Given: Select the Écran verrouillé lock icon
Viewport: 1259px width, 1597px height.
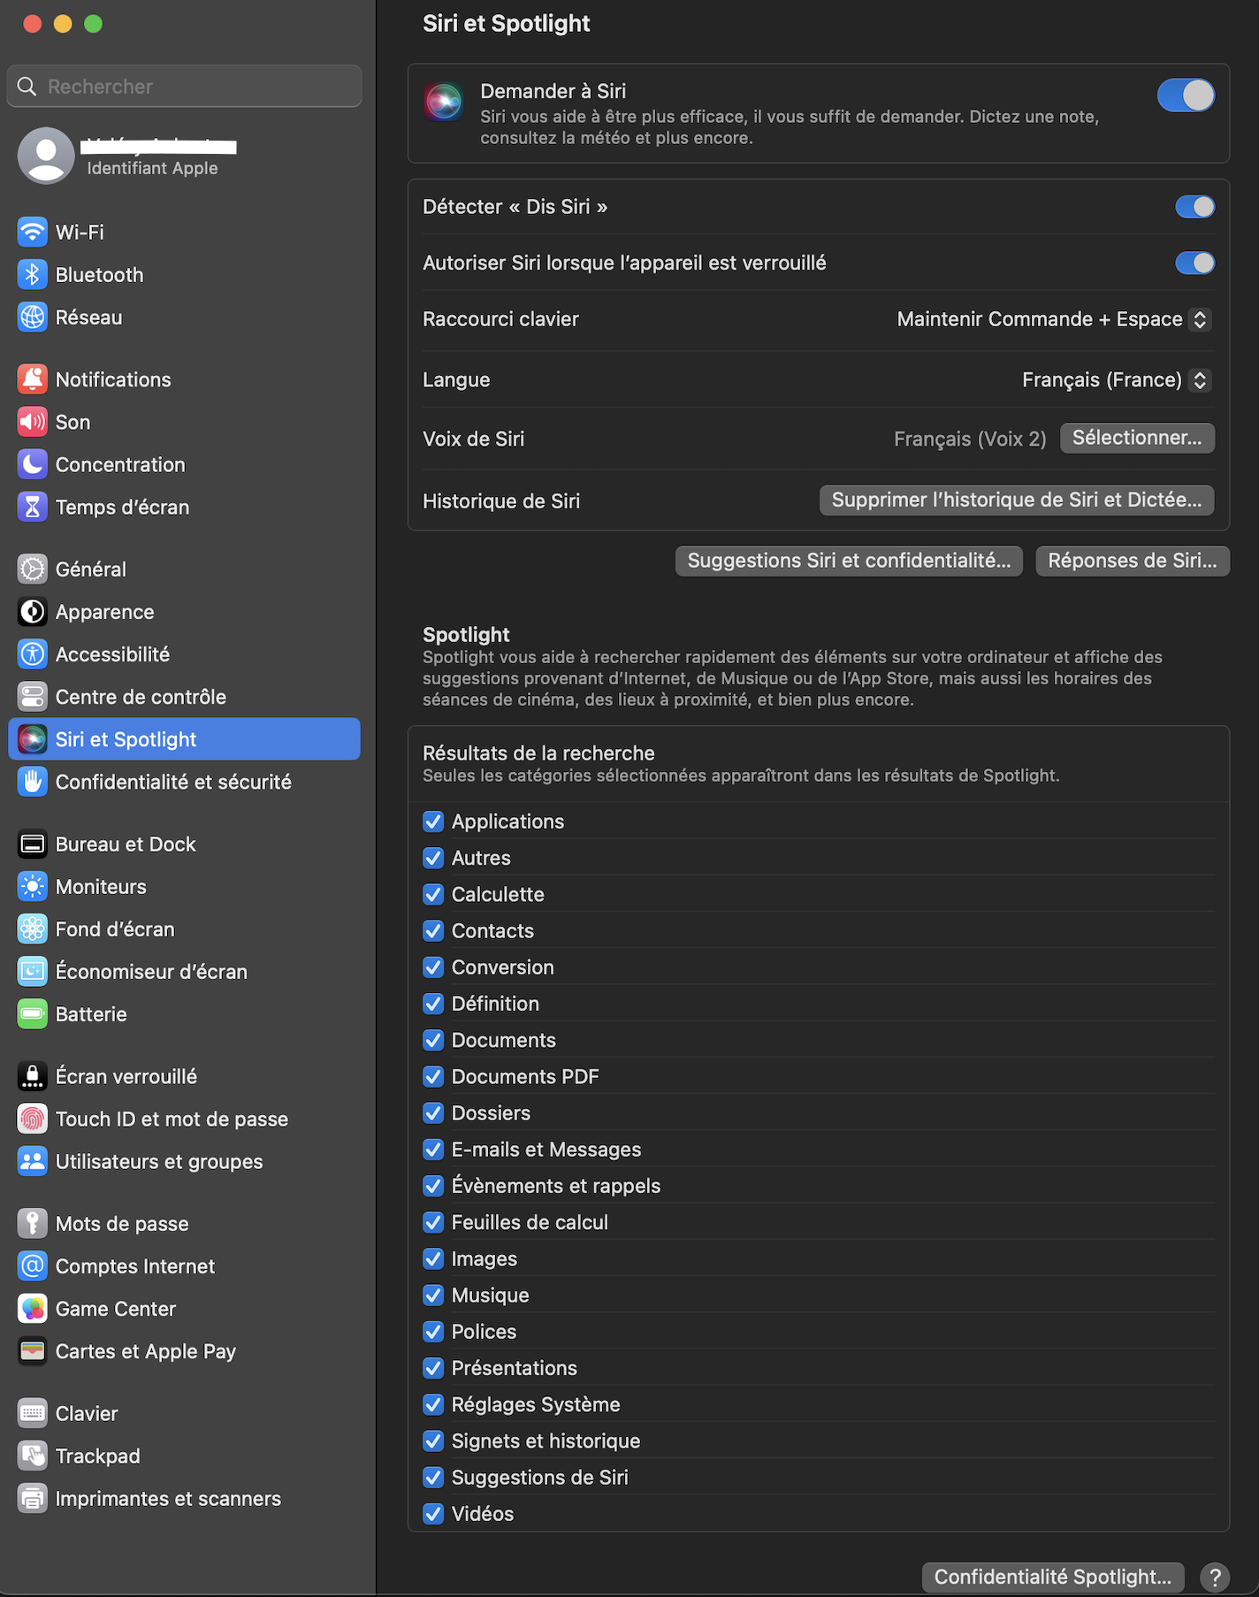Looking at the screenshot, I should 33,1076.
